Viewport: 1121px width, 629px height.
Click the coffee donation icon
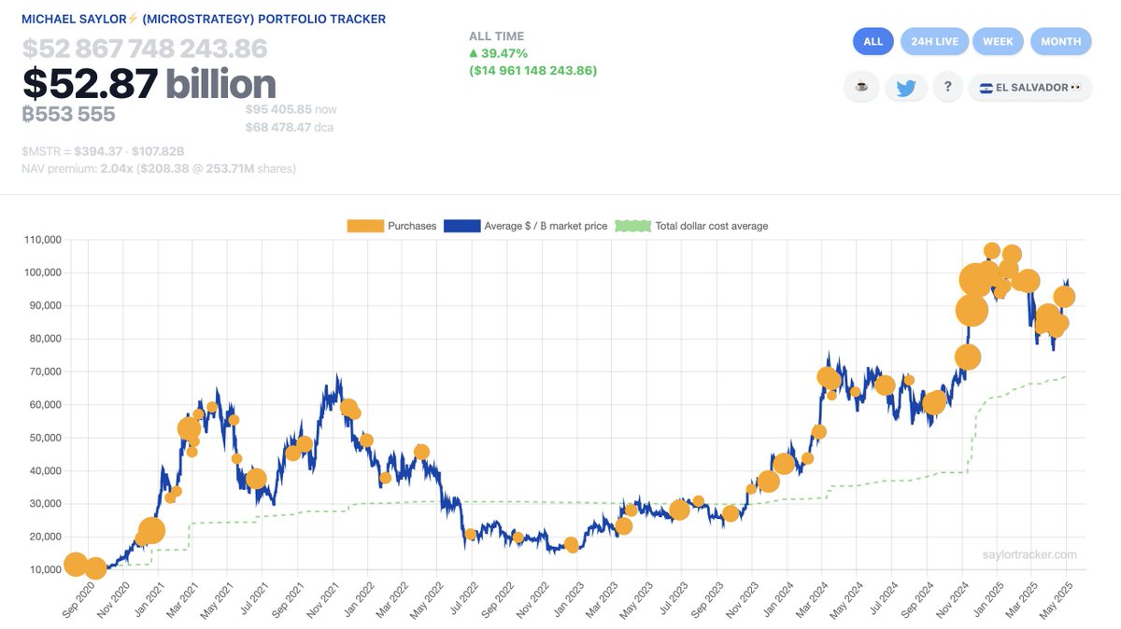(860, 87)
